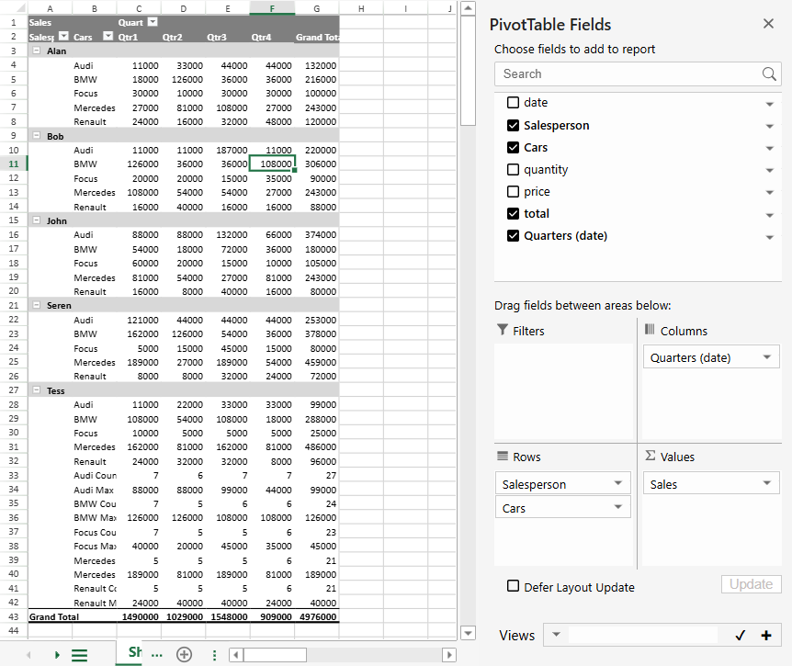Click the vertical scrollbar up arrow
792x666 pixels.
469,8
